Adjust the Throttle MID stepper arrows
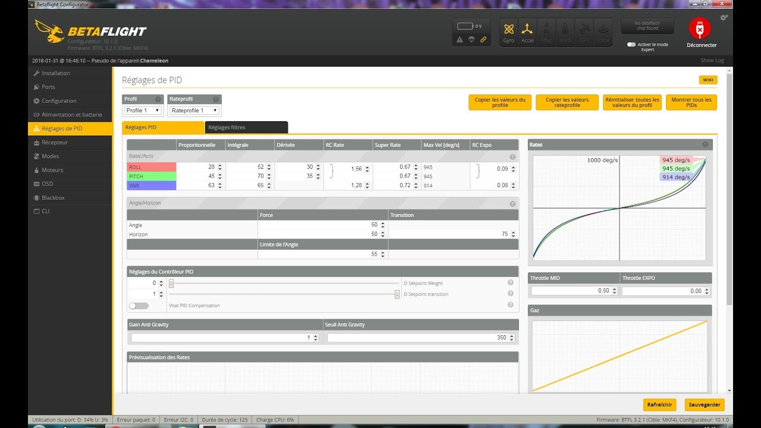Screen dimensions: 761x428 tap(615, 291)
